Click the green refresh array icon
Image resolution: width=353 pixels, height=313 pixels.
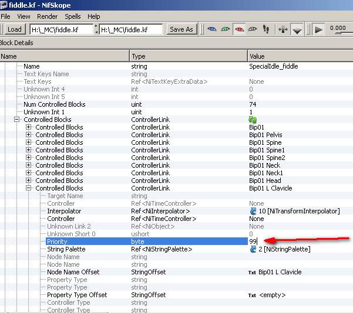(253, 120)
